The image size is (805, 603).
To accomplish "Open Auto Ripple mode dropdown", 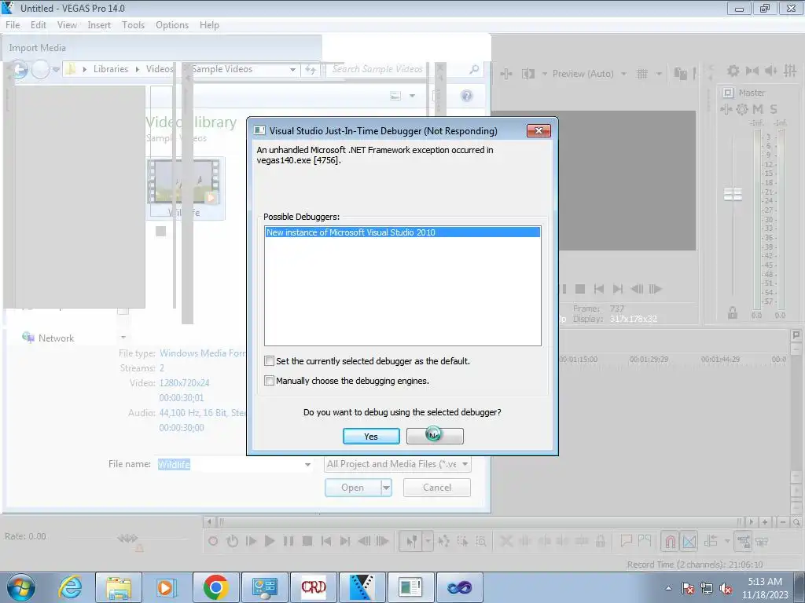I will (727, 541).
